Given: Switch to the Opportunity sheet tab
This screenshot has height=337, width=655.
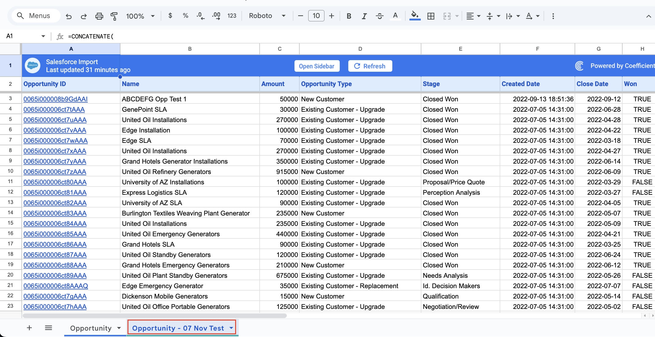Looking at the screenshot, I should pyautogui.click(x=91, y=328).
